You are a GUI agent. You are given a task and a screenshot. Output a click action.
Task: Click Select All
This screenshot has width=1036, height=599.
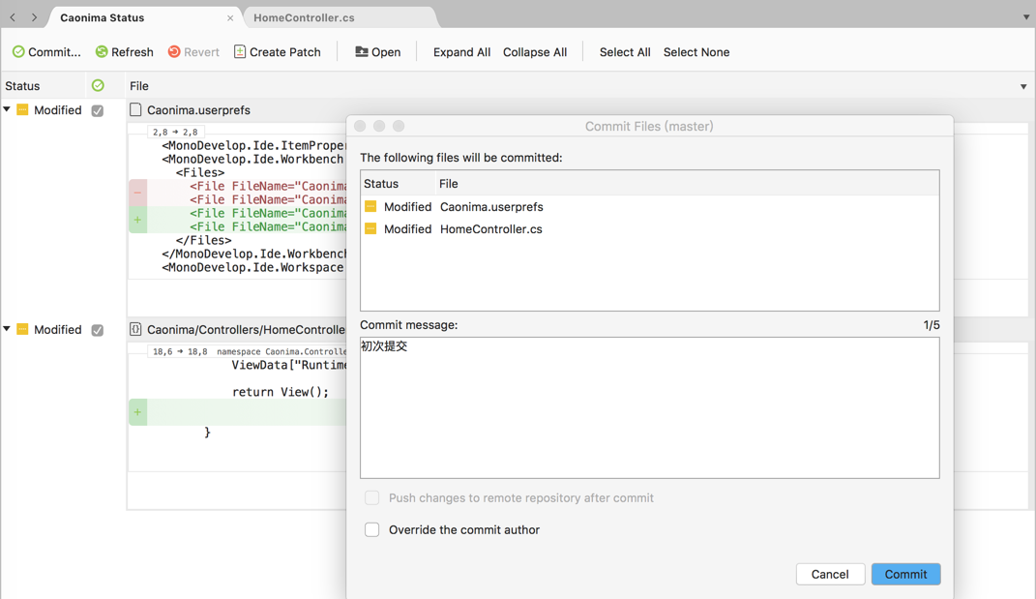[x=625, y=52]
